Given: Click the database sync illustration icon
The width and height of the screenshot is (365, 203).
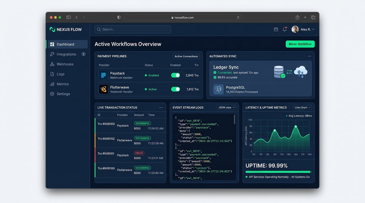Looking at the screenshot, I should (x=279, y=72).
